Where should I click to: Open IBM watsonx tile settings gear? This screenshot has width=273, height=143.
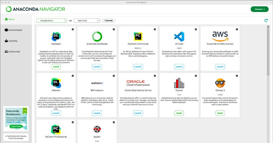pyautogui.click(x=114, y=76)
